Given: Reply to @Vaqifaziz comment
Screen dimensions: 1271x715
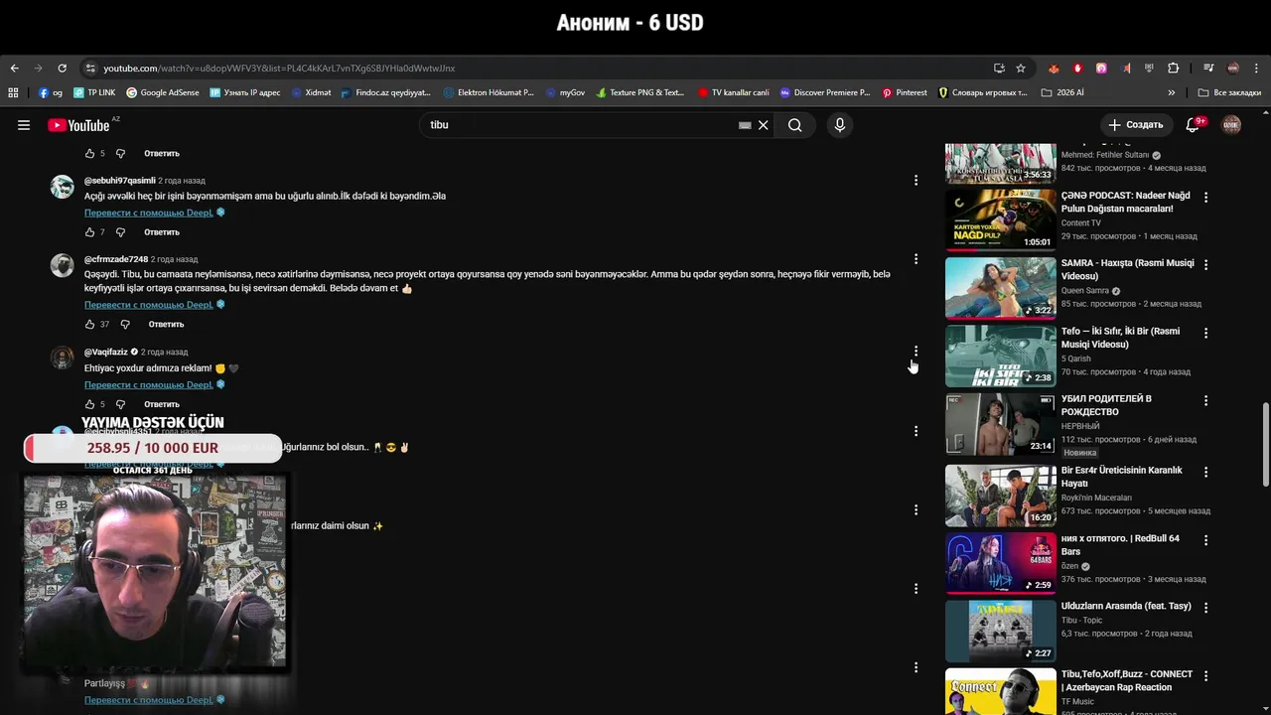Looking at the screenshot, I should pyautogui.click(x=162, y=404).
